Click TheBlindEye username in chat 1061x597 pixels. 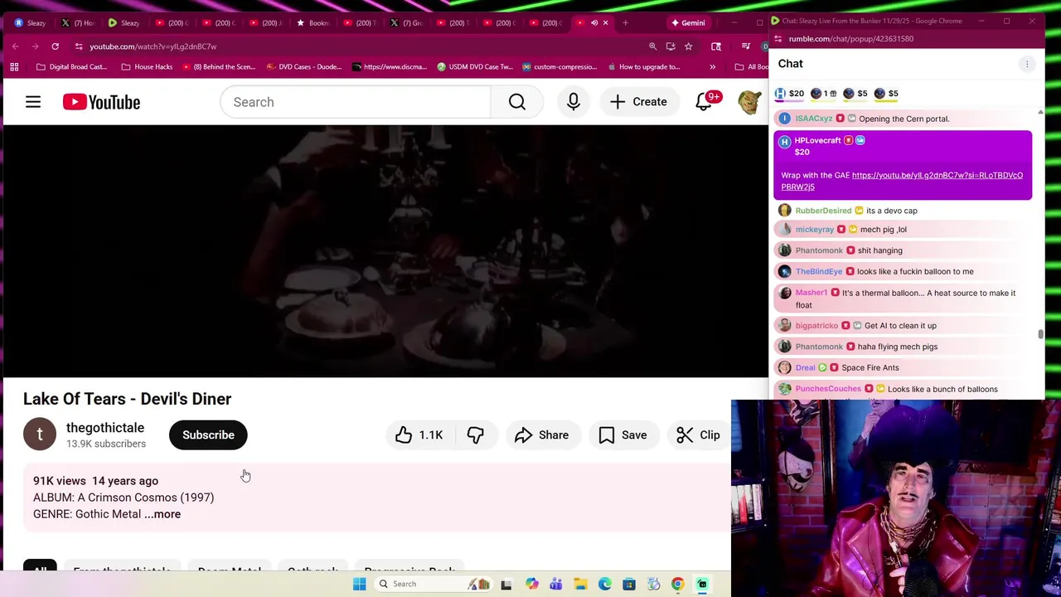click(x=819, y=271)
